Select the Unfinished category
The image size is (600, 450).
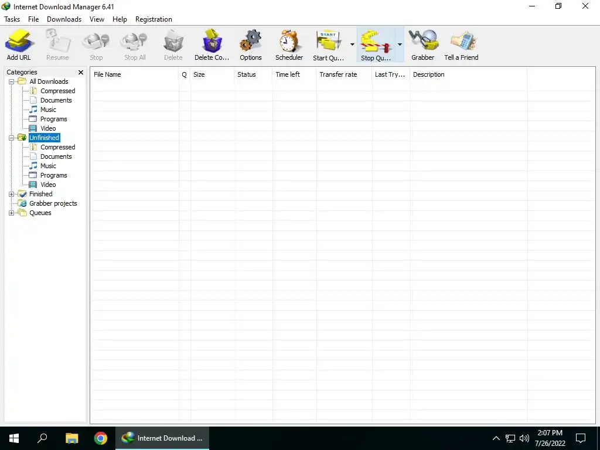pos(44,138)
